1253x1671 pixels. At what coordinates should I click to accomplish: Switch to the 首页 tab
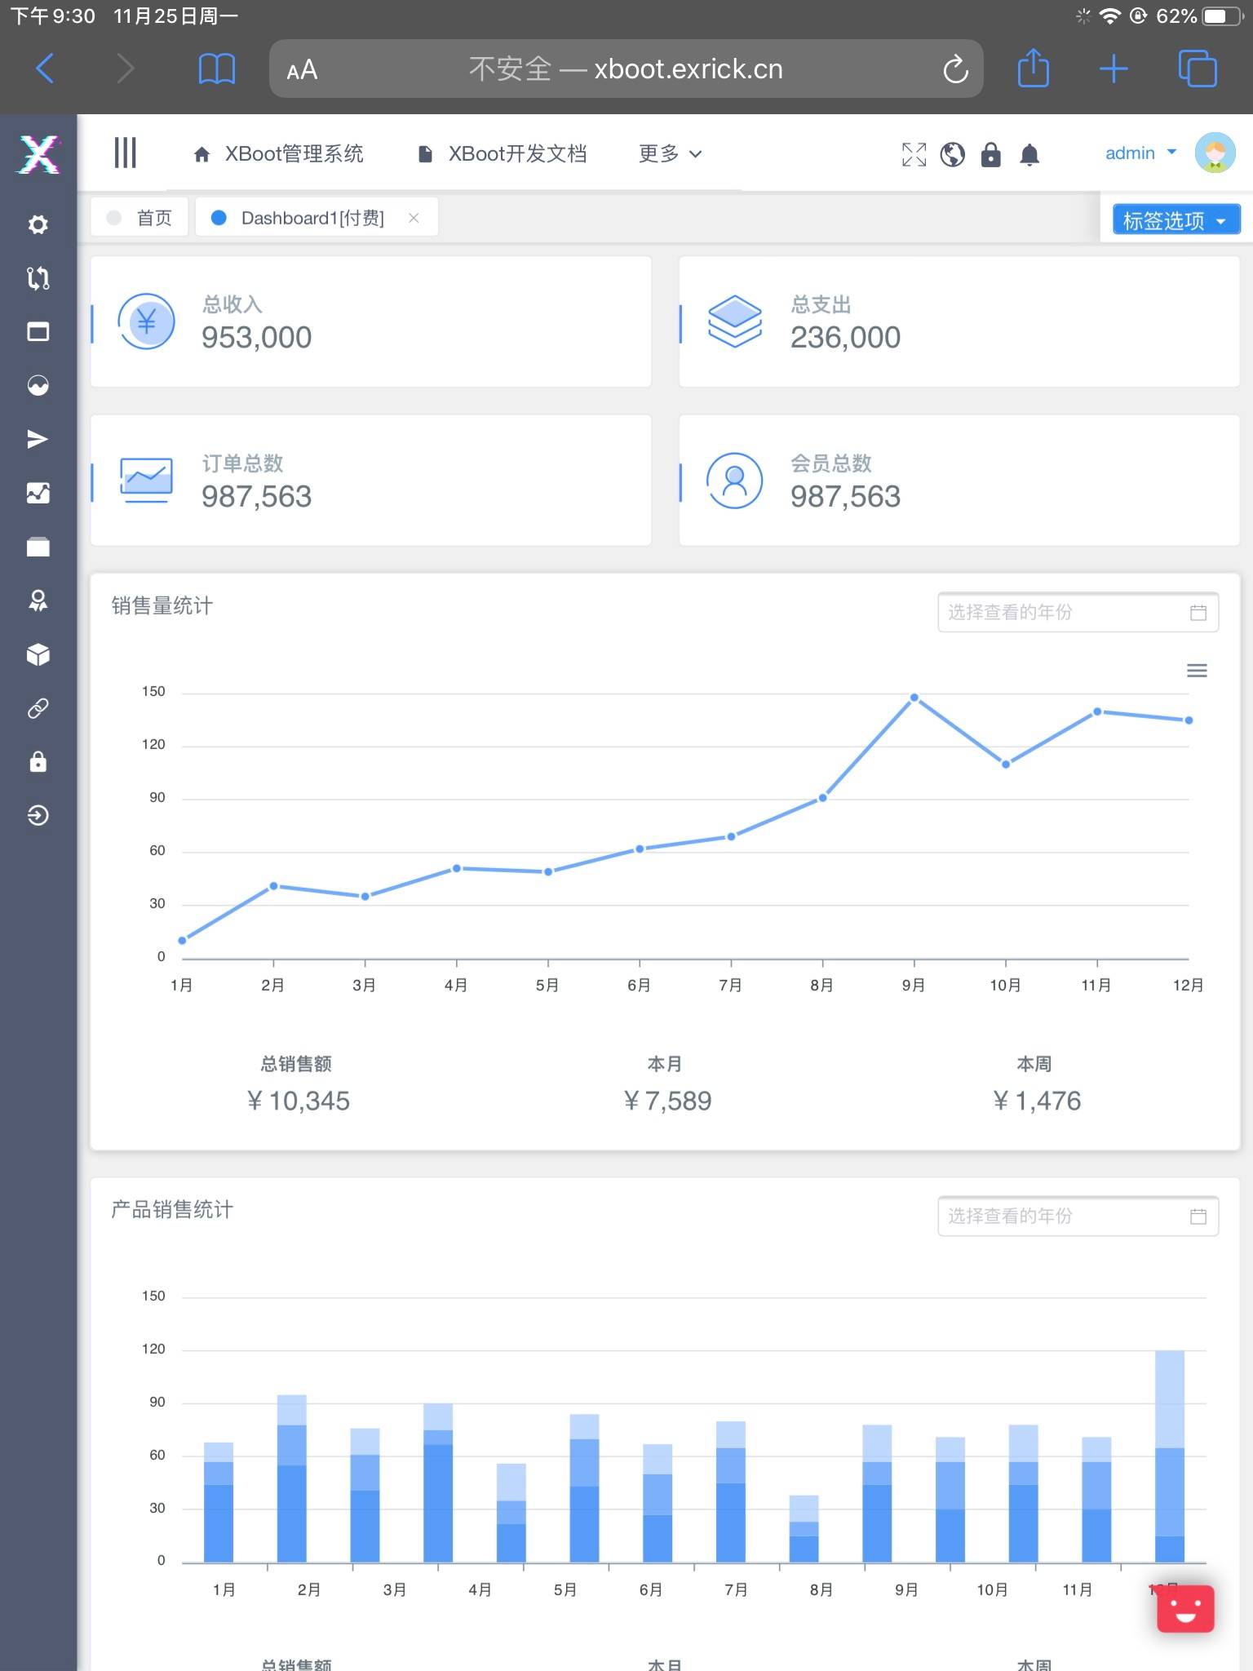click(139, 218)
